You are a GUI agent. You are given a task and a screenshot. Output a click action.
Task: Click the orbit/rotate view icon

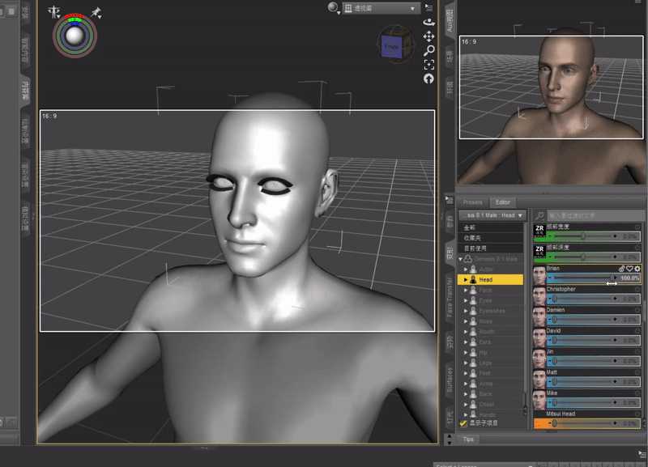click(428, 23)
